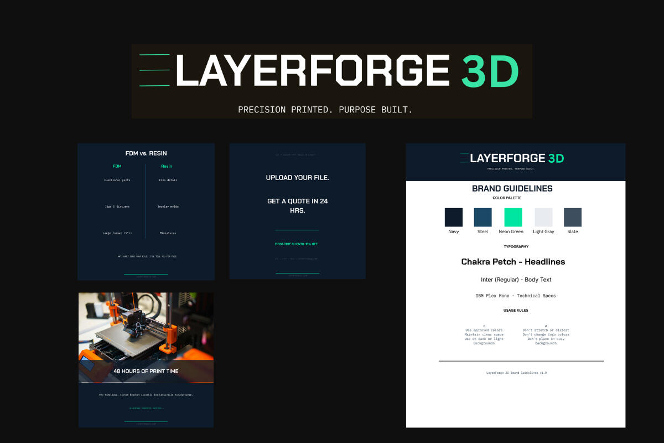The height and width of the screenshot is (443, 664).
Task: Choose the Light Gray swatch
Action: [543, 217]
